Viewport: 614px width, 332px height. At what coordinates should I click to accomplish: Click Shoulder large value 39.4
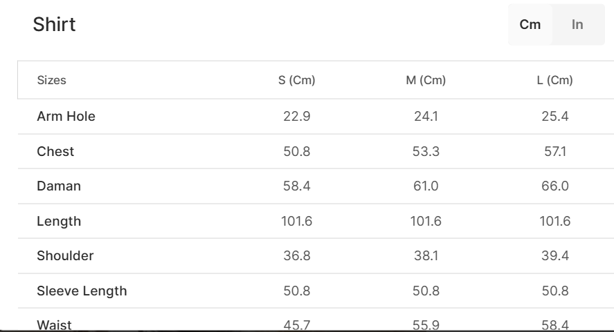click(x=555, y=256)
